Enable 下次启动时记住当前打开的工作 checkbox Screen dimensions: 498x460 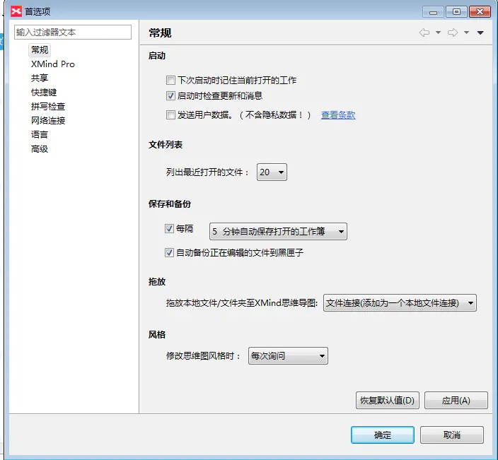[170, 80]
